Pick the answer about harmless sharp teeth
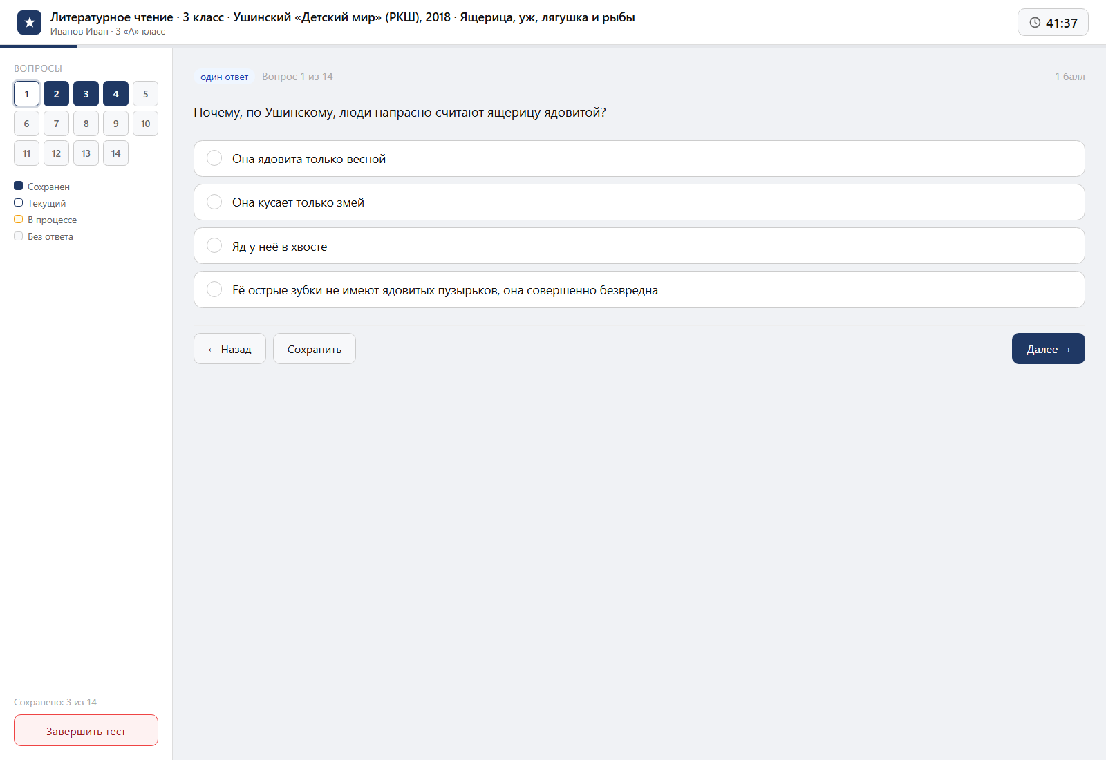Screen dimensions: 1106x760 (x=639, y=289)
